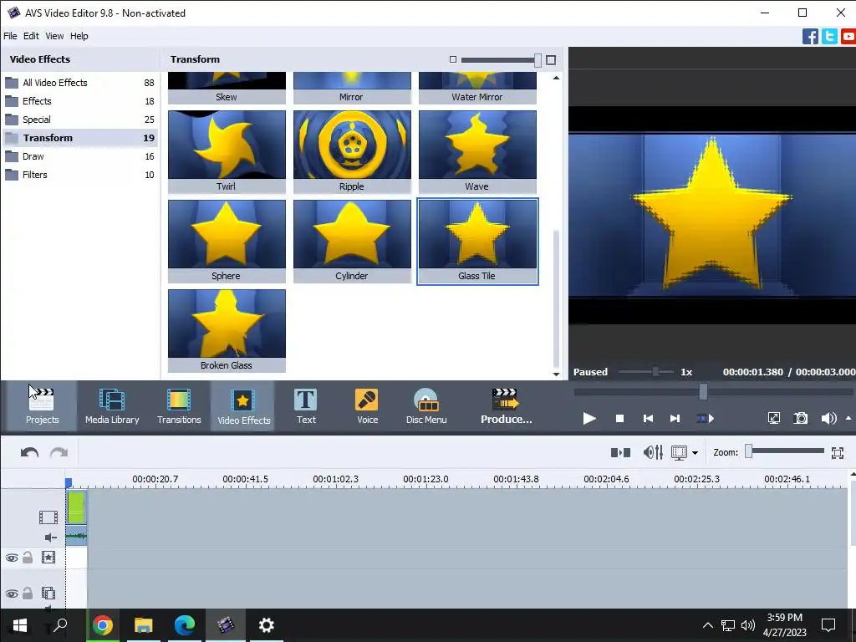Screen dimensions: 856x642
Task: Stop the preview playback
Action: (619, 419)
